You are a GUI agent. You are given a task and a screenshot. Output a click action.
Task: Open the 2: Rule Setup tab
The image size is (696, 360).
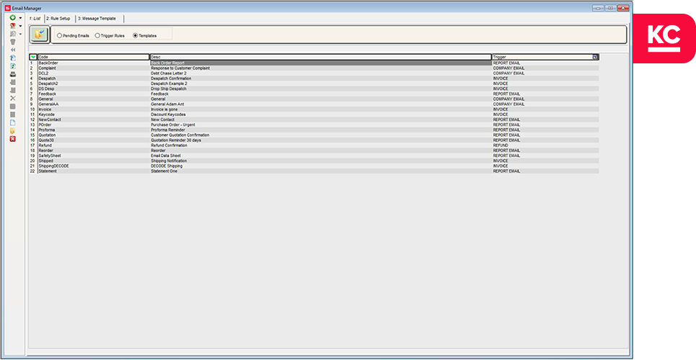[x=58, y=19]
